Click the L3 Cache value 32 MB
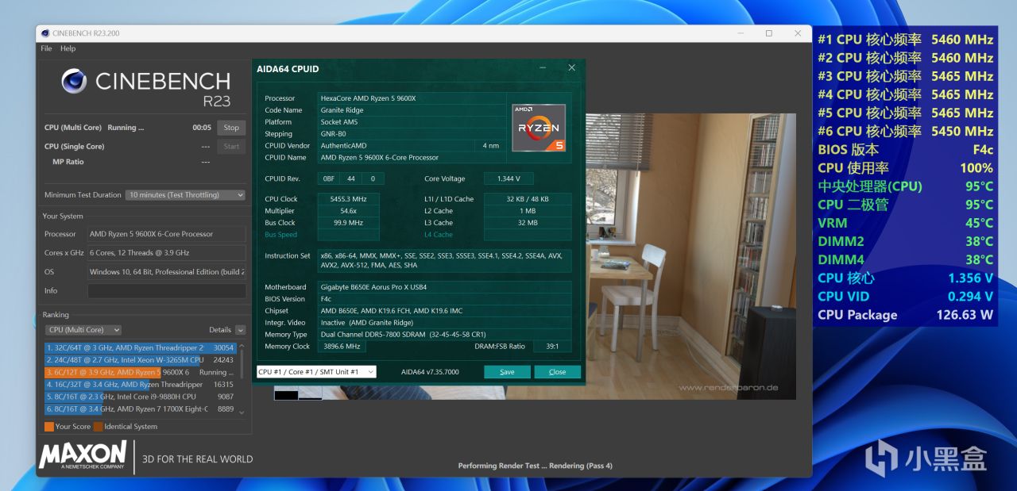The image size is (1017, 491). (x=528, y=223)
